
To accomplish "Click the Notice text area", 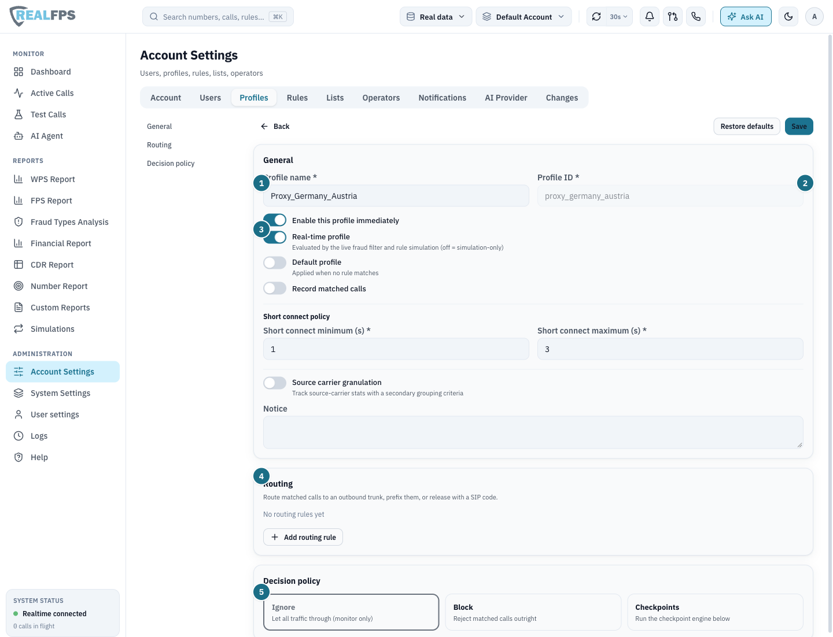I will pyautogui.click(x=533, y=432).
